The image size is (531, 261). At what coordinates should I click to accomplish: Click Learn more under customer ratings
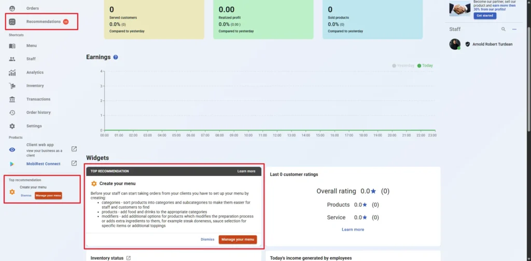pos(353,229)
